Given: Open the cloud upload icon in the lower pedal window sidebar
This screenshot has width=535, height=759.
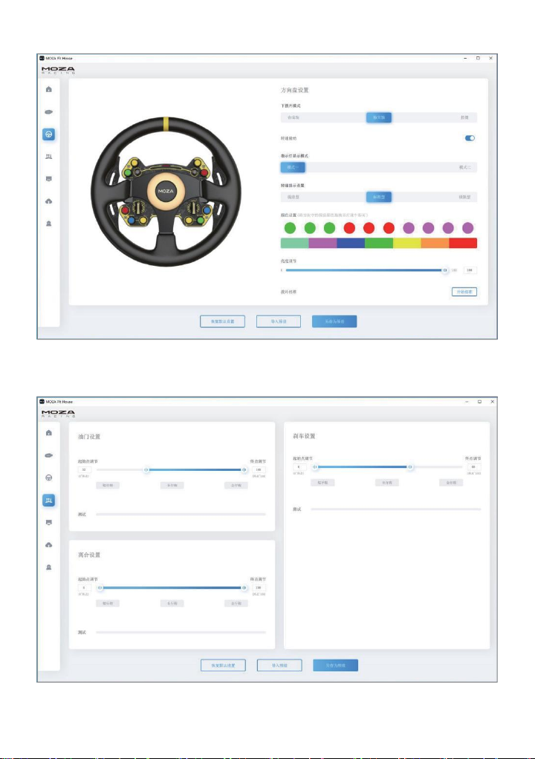Looking at the screenshot, I should point(49,544).
